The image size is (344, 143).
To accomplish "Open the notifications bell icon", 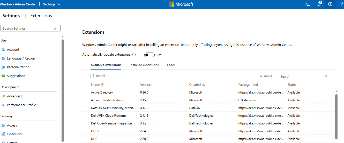I will pos(319,4).
